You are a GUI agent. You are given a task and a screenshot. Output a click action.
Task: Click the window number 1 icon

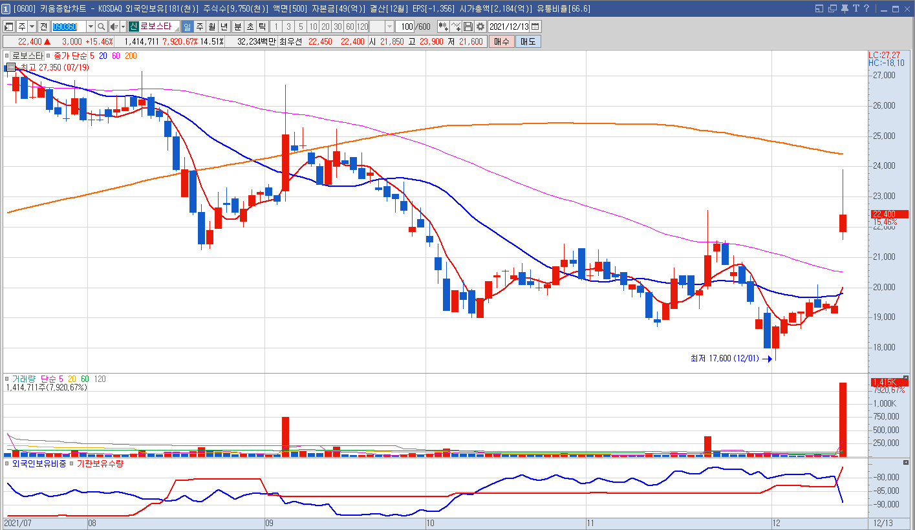6,8
